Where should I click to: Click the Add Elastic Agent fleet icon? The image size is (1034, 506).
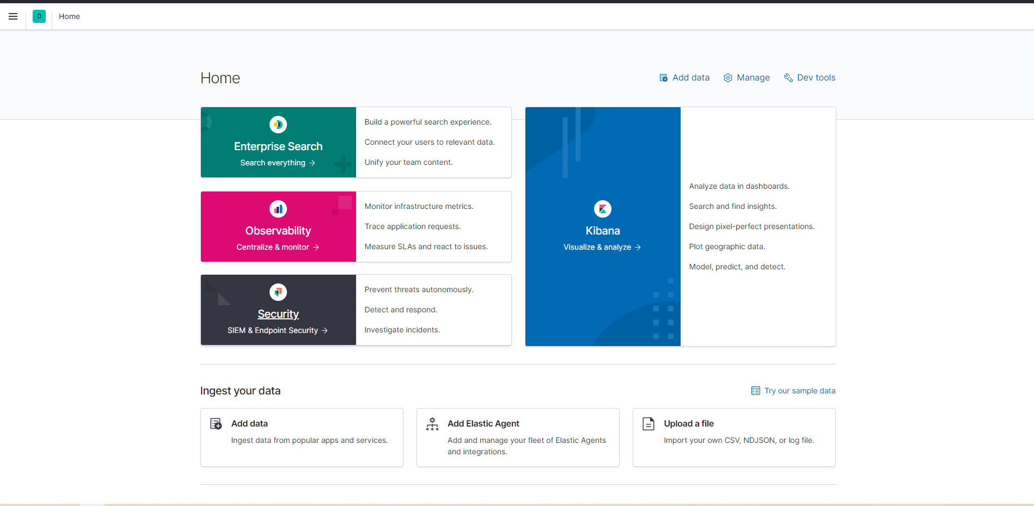[432, 424]
